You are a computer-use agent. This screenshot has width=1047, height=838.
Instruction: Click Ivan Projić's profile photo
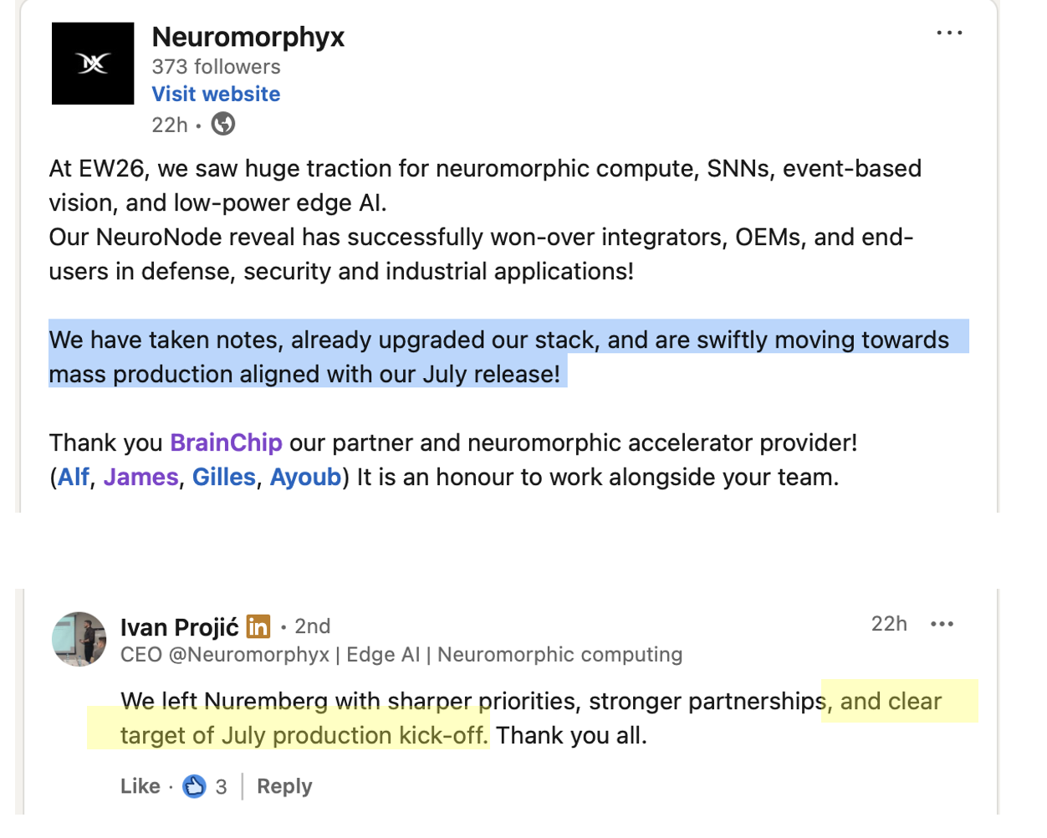[79, 639]
